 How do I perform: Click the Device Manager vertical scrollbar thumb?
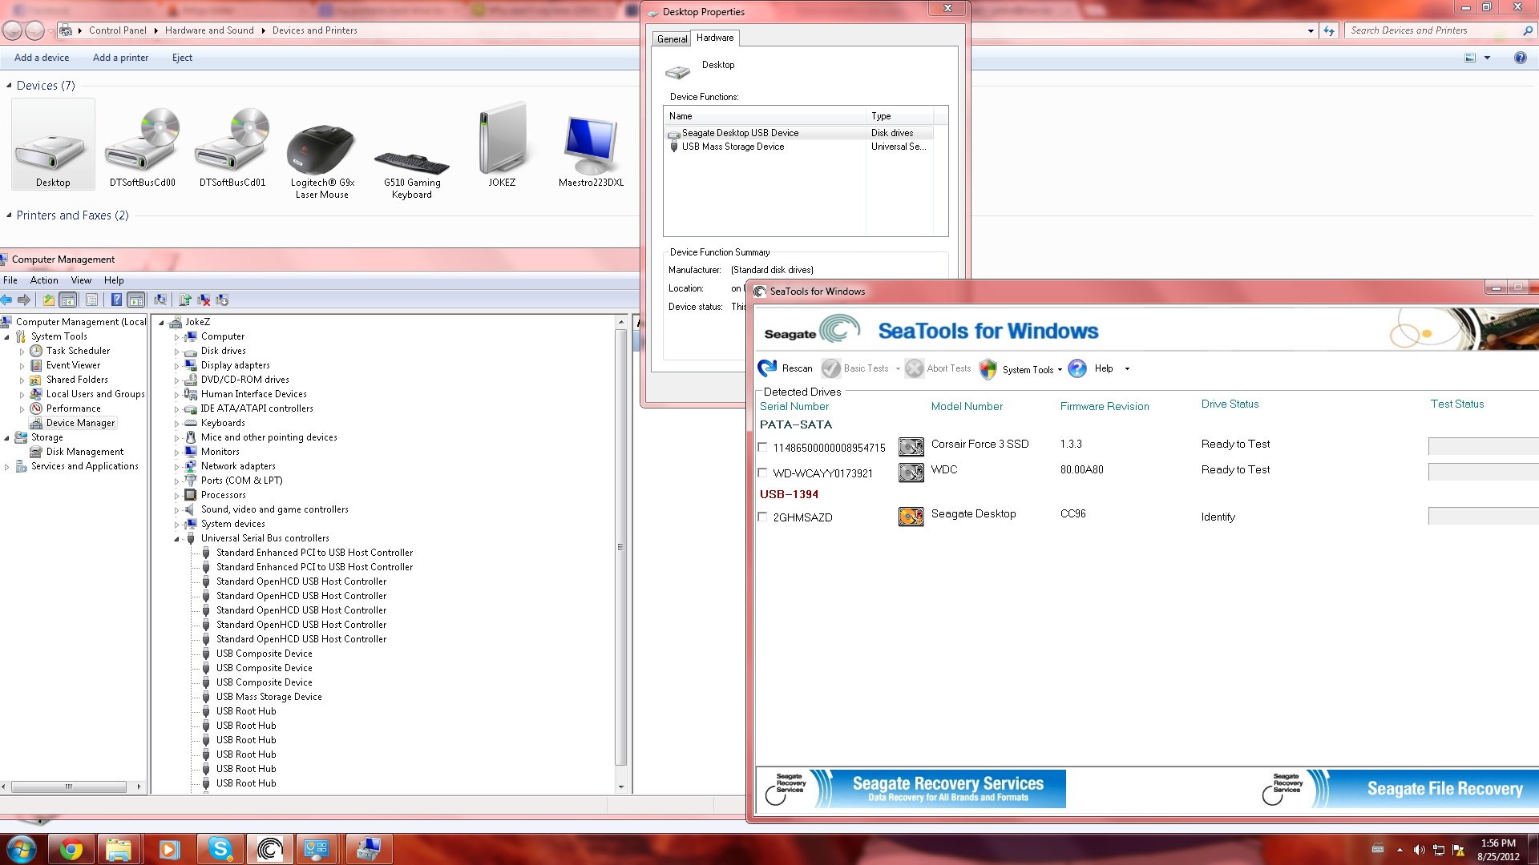(620, 546)
